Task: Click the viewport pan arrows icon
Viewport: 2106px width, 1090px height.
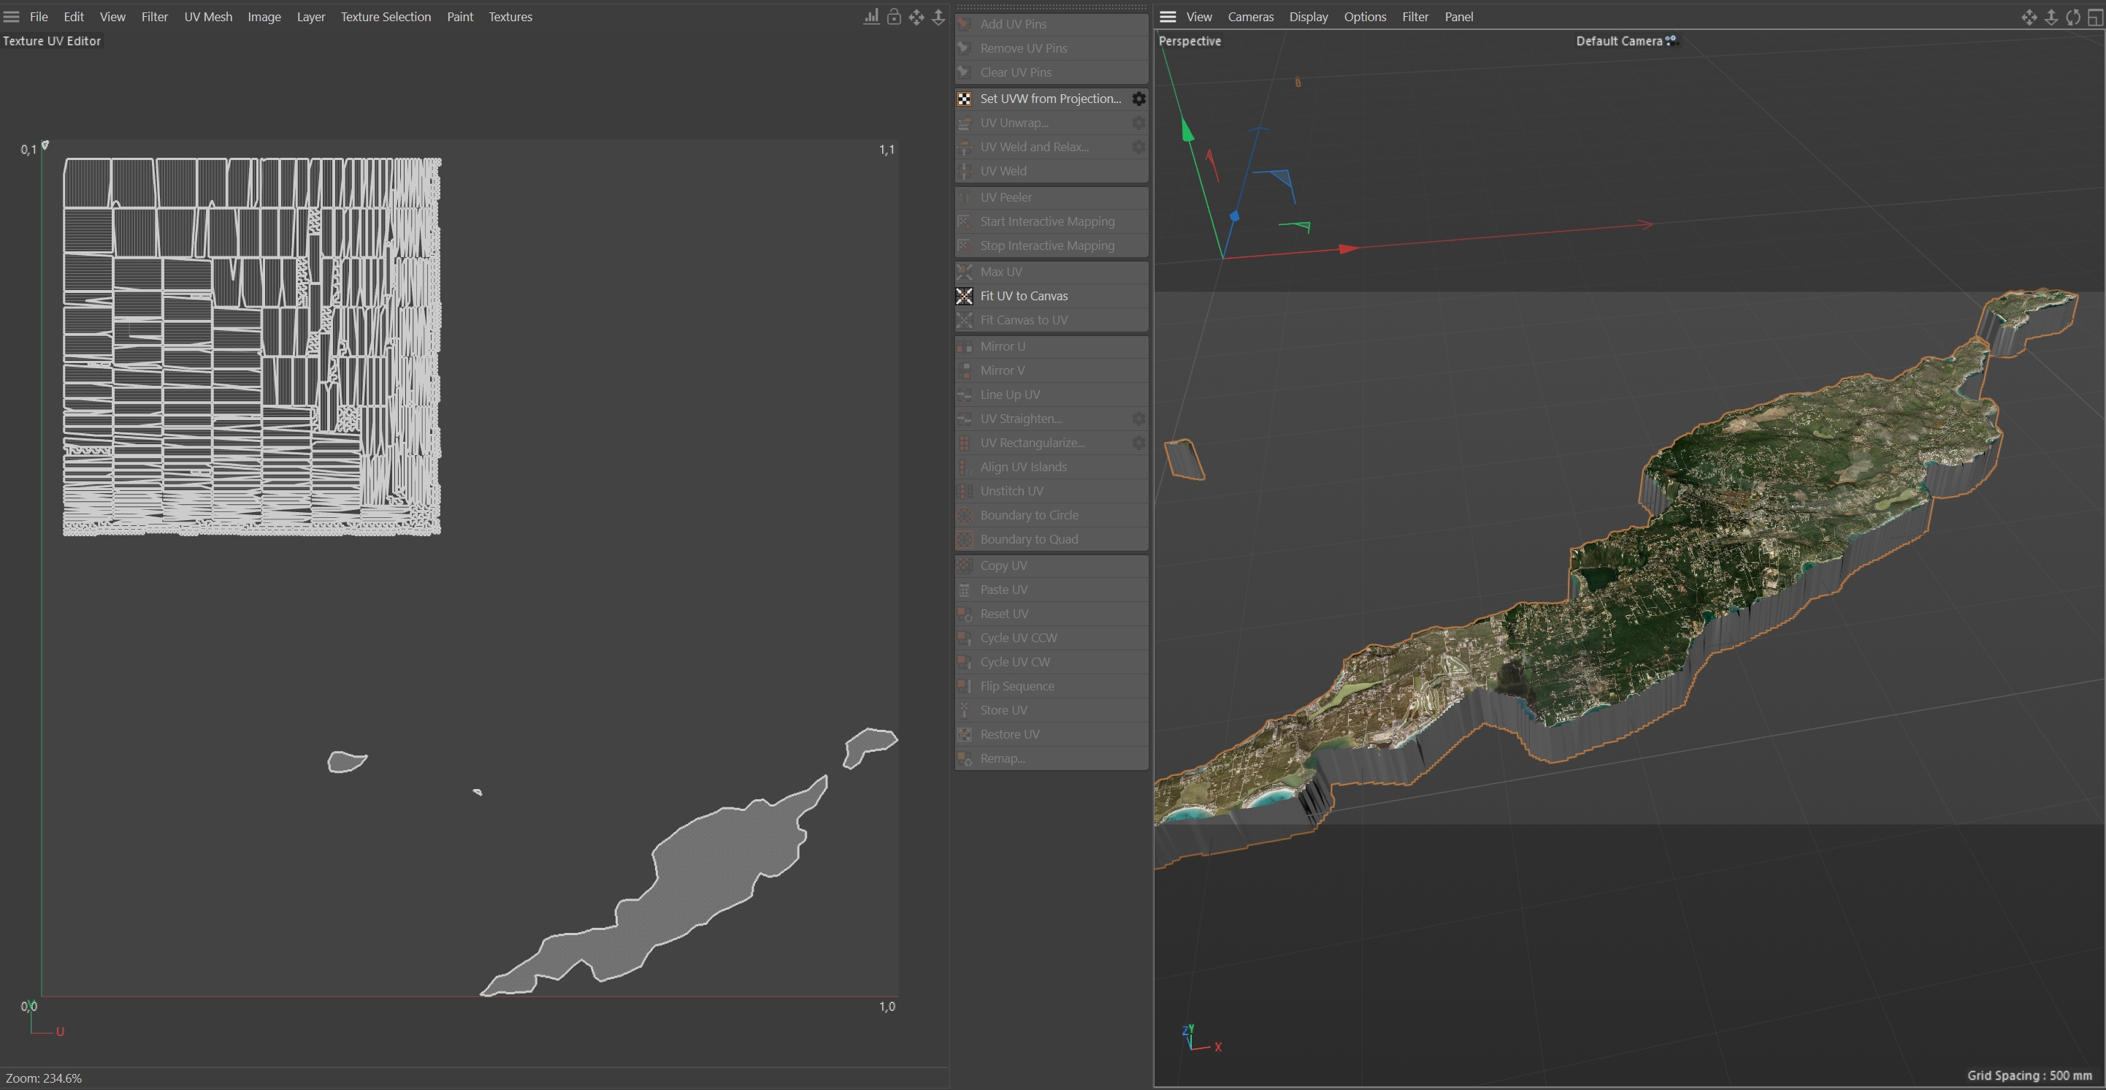Action: tap(2029, 16)
